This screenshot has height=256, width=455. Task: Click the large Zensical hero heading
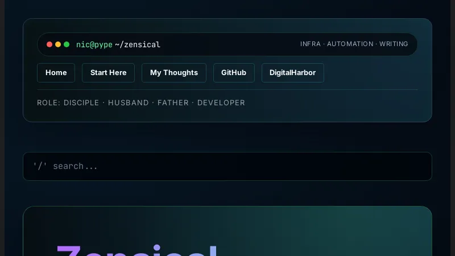pyautogui.click(x=136, y=250)
